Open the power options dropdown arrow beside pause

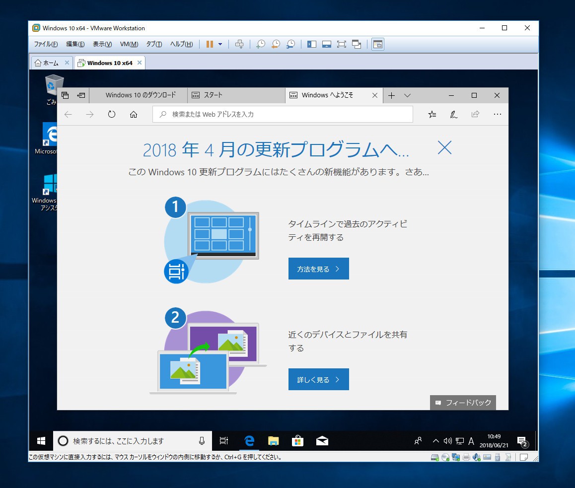coord(220,44)
